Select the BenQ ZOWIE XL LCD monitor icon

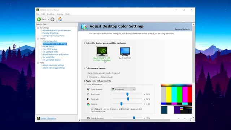pos(102,51)
